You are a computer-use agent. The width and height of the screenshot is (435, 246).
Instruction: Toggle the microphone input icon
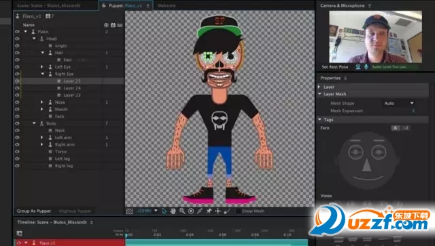coord(366,66)
